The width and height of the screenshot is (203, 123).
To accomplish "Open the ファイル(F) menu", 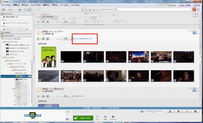I will (x=6, y=5).
